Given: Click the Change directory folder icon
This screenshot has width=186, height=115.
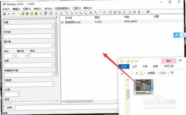Looking at the screenshot, I should [22, 14].
